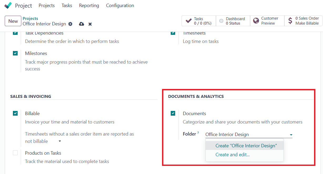
Task: Click the Task Dependencies label
Action: (x=44, y=33)
